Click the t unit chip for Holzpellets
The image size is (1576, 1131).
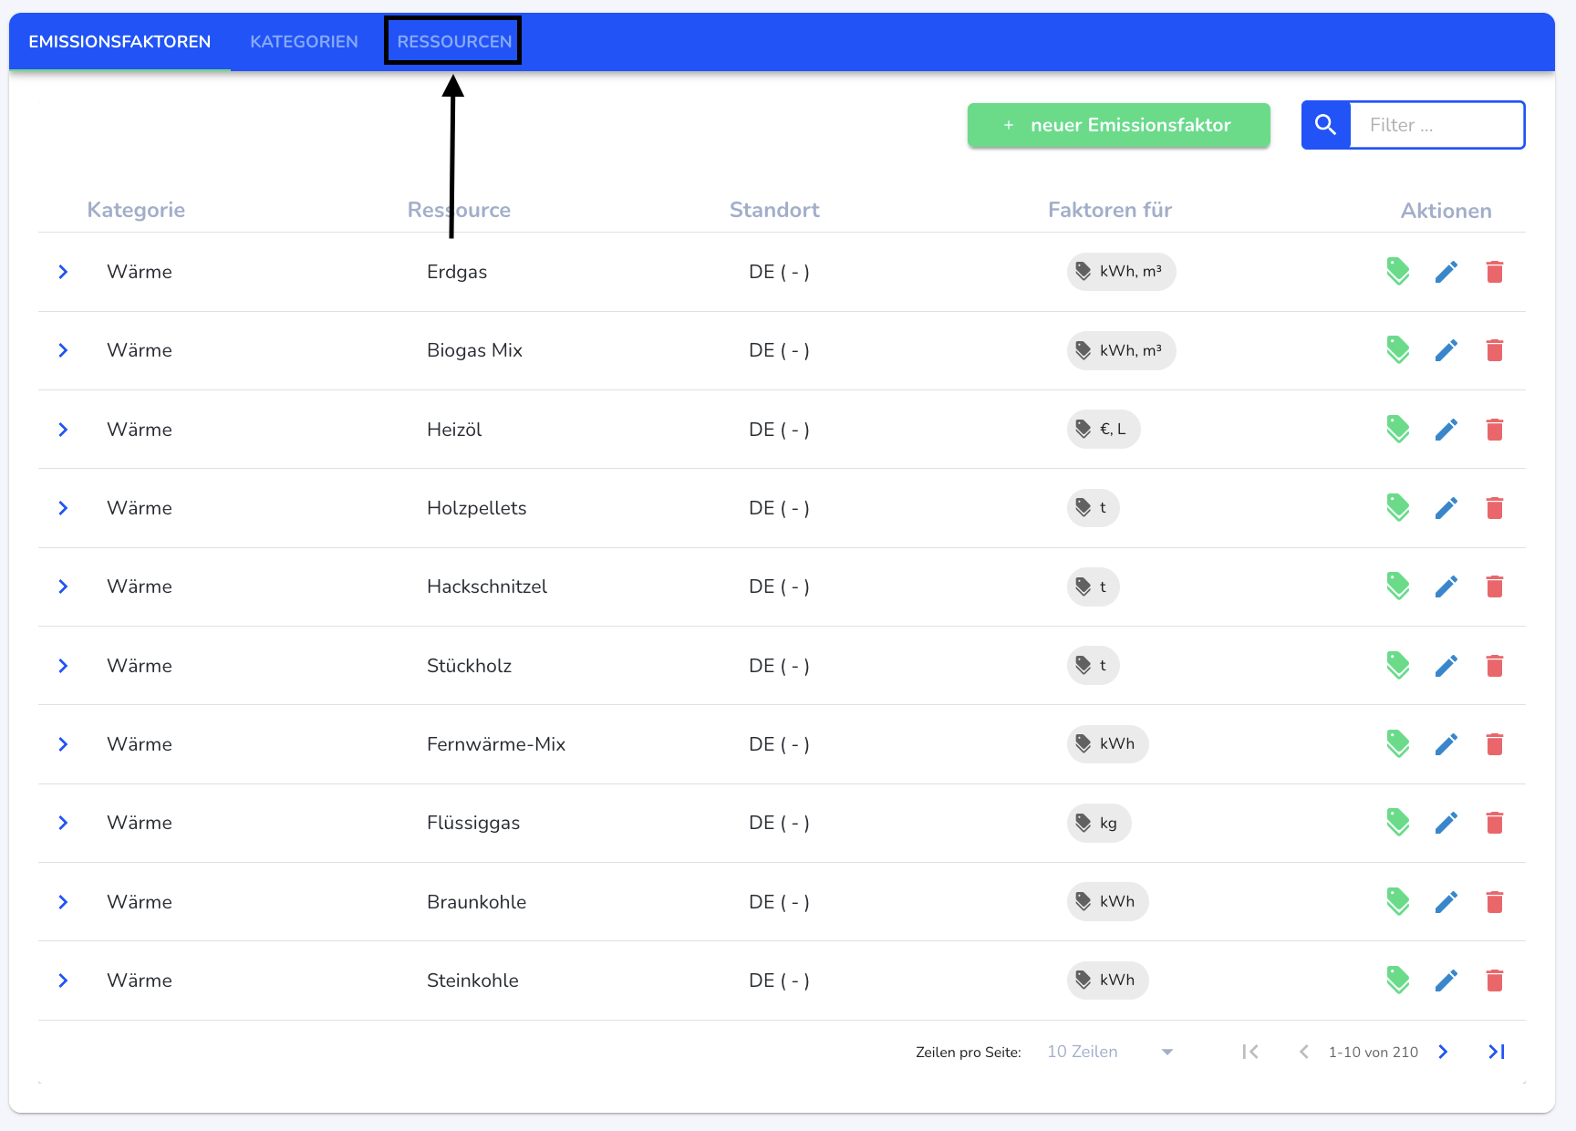[1093, 508]
